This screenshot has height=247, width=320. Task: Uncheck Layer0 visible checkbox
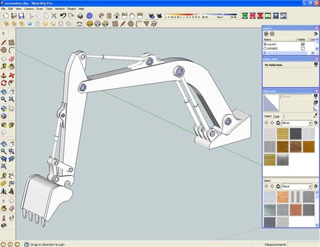(x=303, y=44)
